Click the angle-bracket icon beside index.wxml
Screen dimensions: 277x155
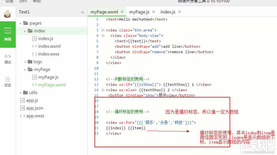coord(35,46)
